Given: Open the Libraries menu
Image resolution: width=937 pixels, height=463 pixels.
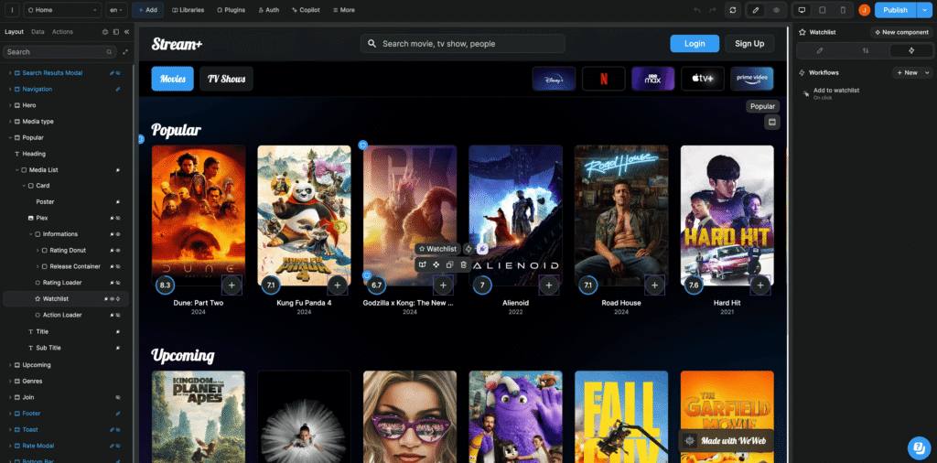Looking at the screenshot, I should (x=188, y=10).
